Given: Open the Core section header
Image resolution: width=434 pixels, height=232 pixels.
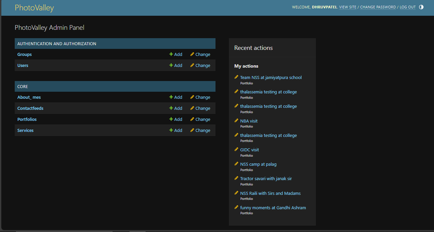Looking at the screenshot, I should coord(22,86).
